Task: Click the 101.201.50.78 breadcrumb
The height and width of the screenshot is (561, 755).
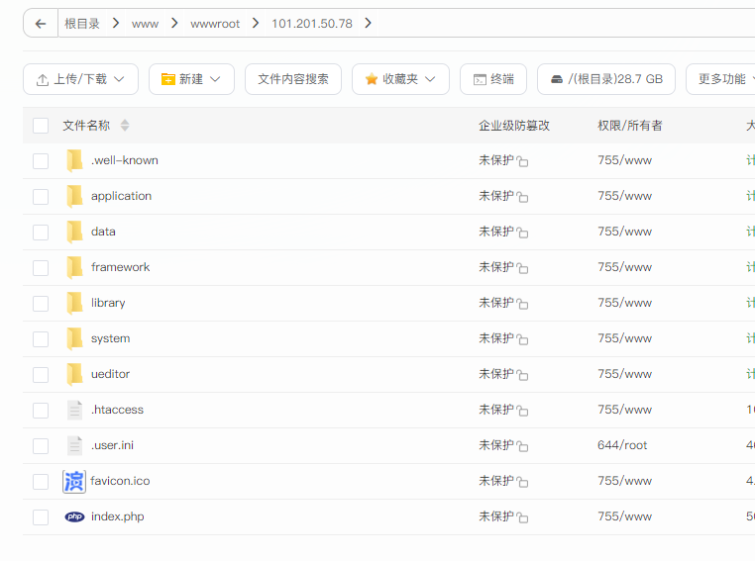Action: click(x=312, y=24)
